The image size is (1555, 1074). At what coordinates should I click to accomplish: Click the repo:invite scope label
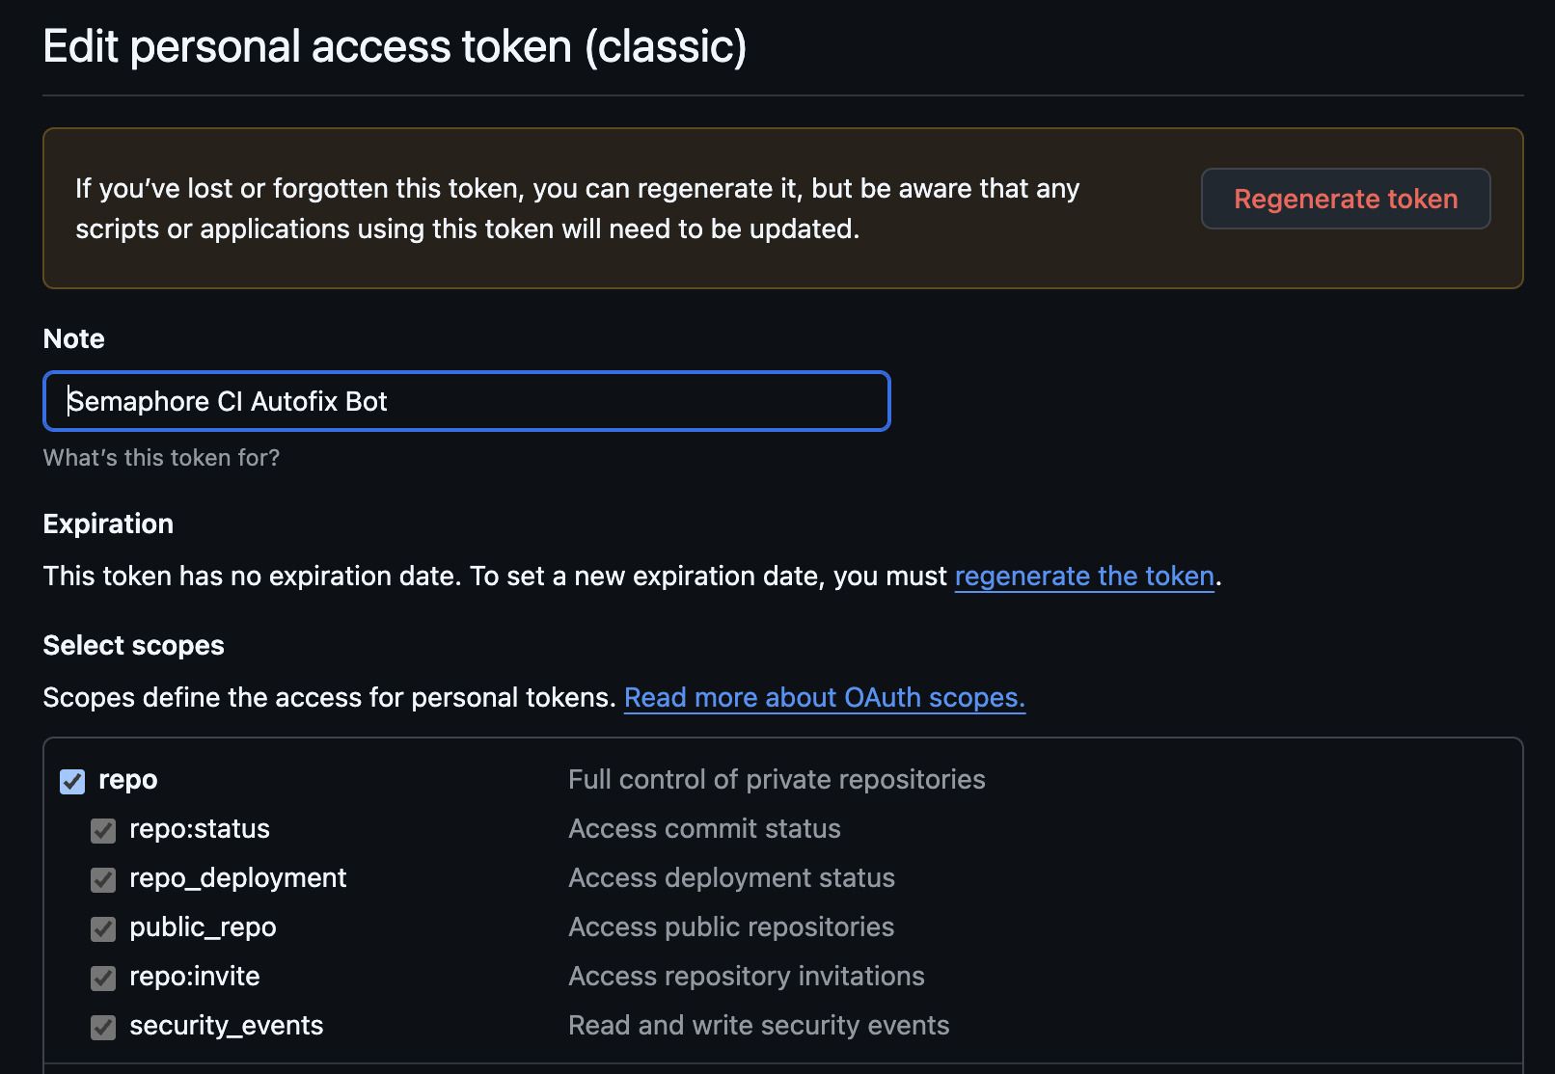click(195, 976)
